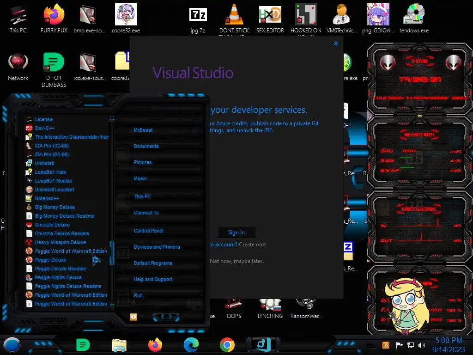Open Default Programs entry

(x=153, y=263)
